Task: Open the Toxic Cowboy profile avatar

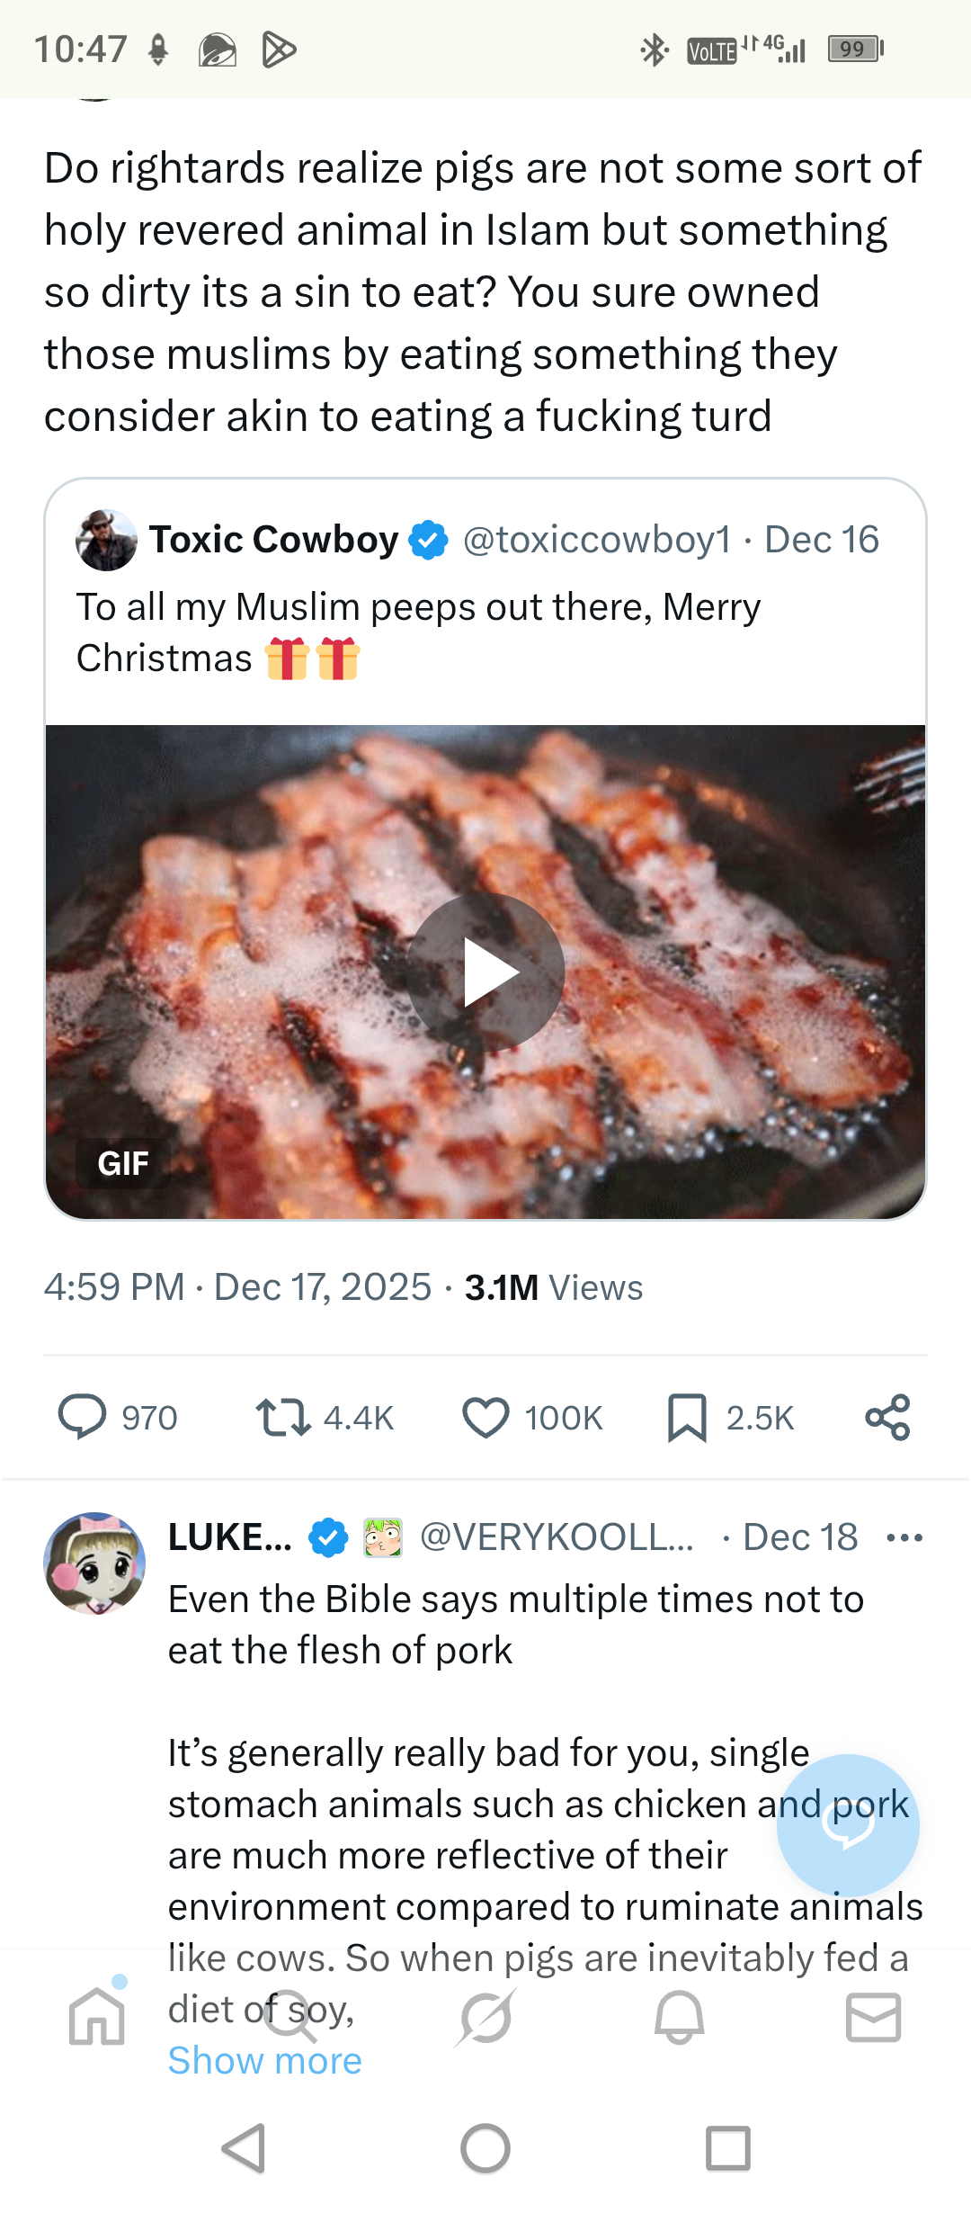Action: pos(106,541)
